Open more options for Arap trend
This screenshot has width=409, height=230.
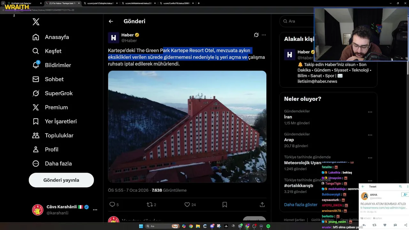(x=370, y=135)
